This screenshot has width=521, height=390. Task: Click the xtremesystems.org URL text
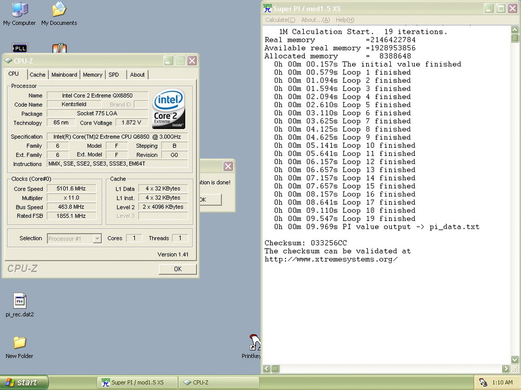331,259
